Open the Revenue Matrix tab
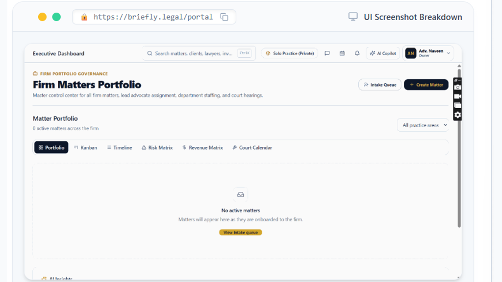Image resolution: width=502 pixels, height=282 pixels. [202, 147]
